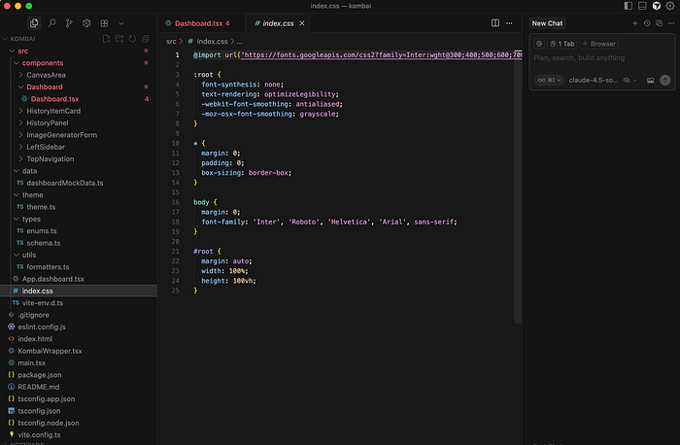Collapse the Dashboard folder
The image size is (680, 445).
point(44,87)
